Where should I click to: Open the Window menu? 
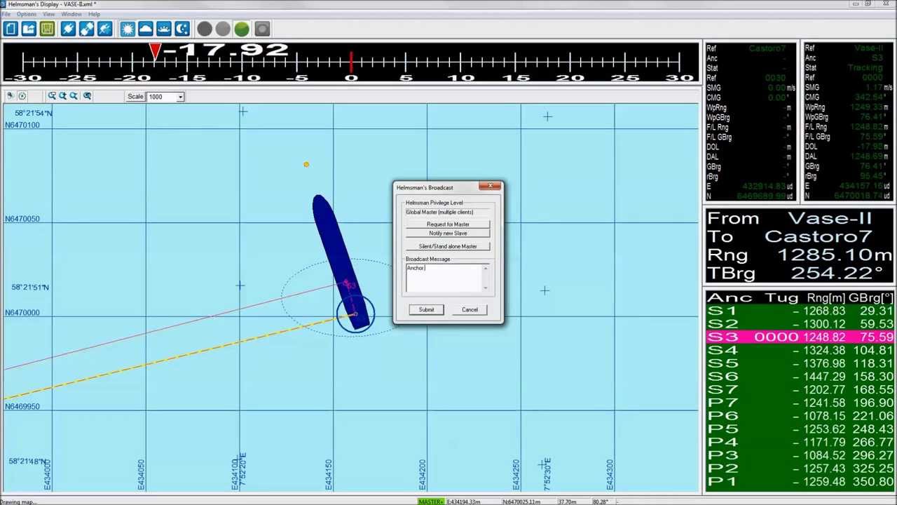[x=71, y=14]
